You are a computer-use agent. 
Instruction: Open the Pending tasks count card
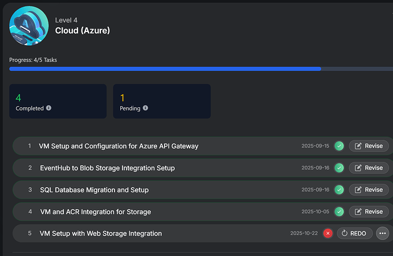(x=162, y=101)
